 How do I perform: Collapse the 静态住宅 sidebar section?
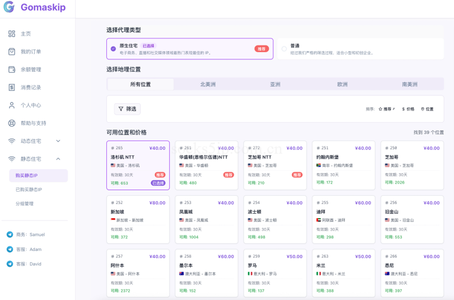(x=58, y=159)
